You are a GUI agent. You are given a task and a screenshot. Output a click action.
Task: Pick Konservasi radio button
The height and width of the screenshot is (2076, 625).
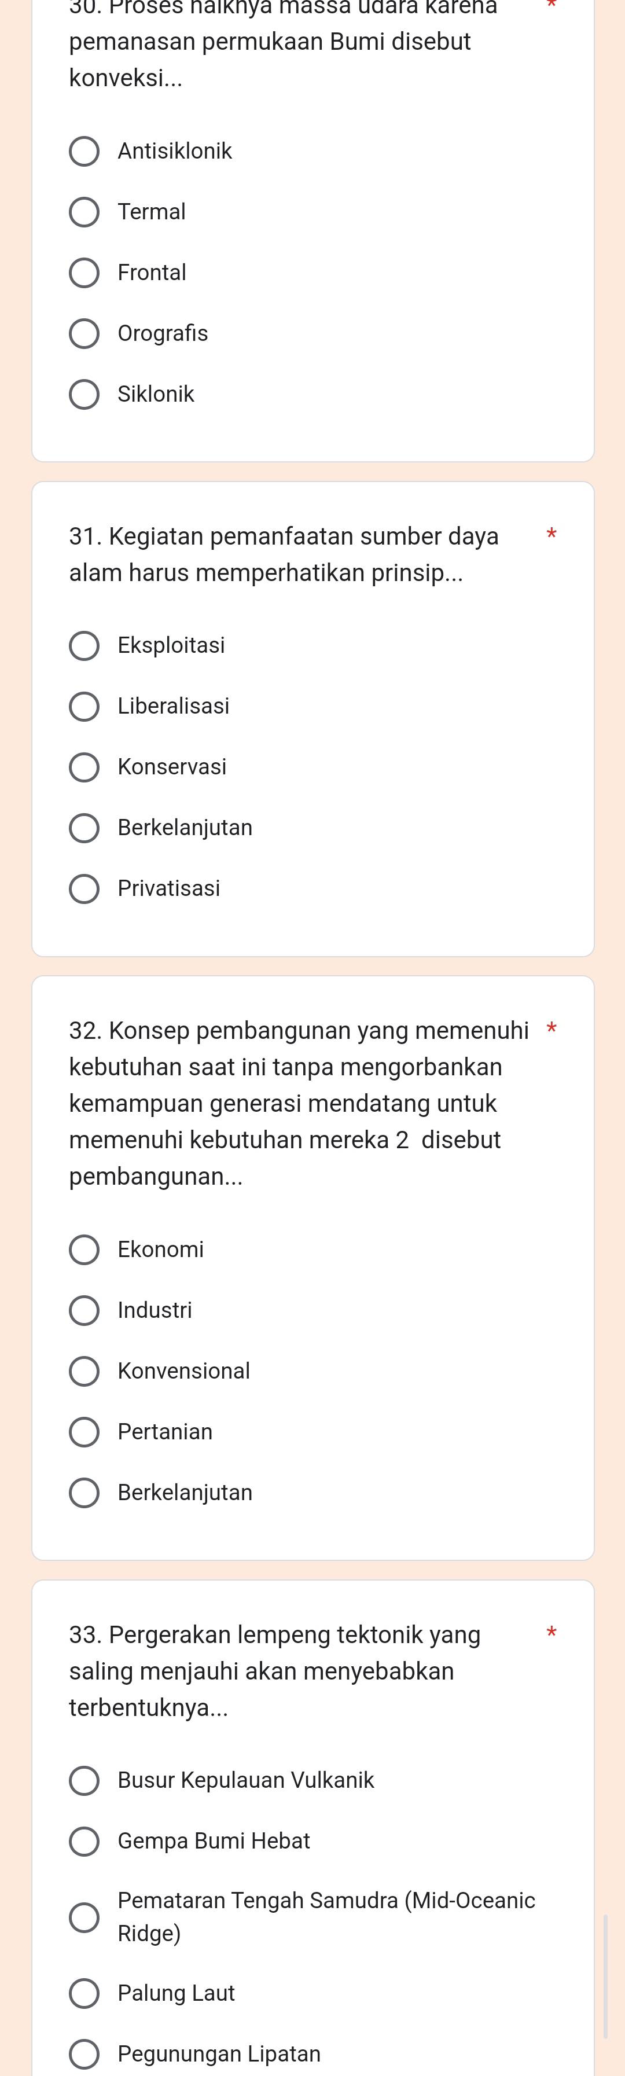pyautogui.click(x=84, y=767)
